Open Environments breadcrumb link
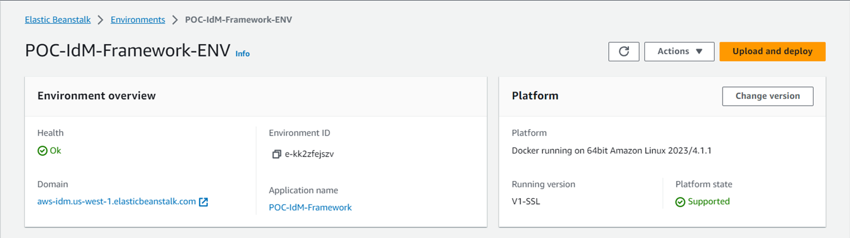Screen dimensions: 850x238 tap(138, 20)
